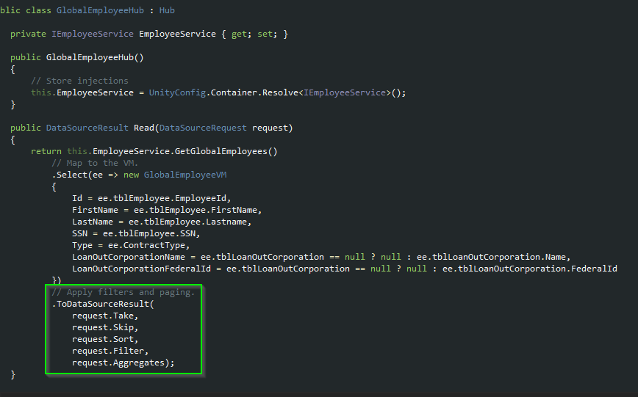
Task: Click the GlobalEmployeeHub class name
Action: point(100,10)
